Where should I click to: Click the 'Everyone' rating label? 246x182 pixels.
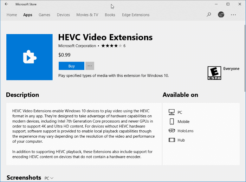231,69
